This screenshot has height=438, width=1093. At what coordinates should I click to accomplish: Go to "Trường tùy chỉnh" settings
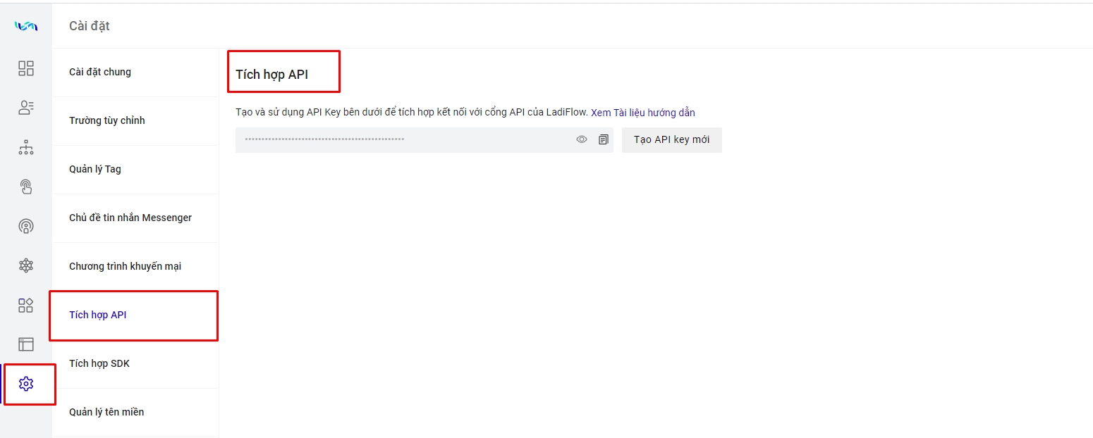(107, 120)
